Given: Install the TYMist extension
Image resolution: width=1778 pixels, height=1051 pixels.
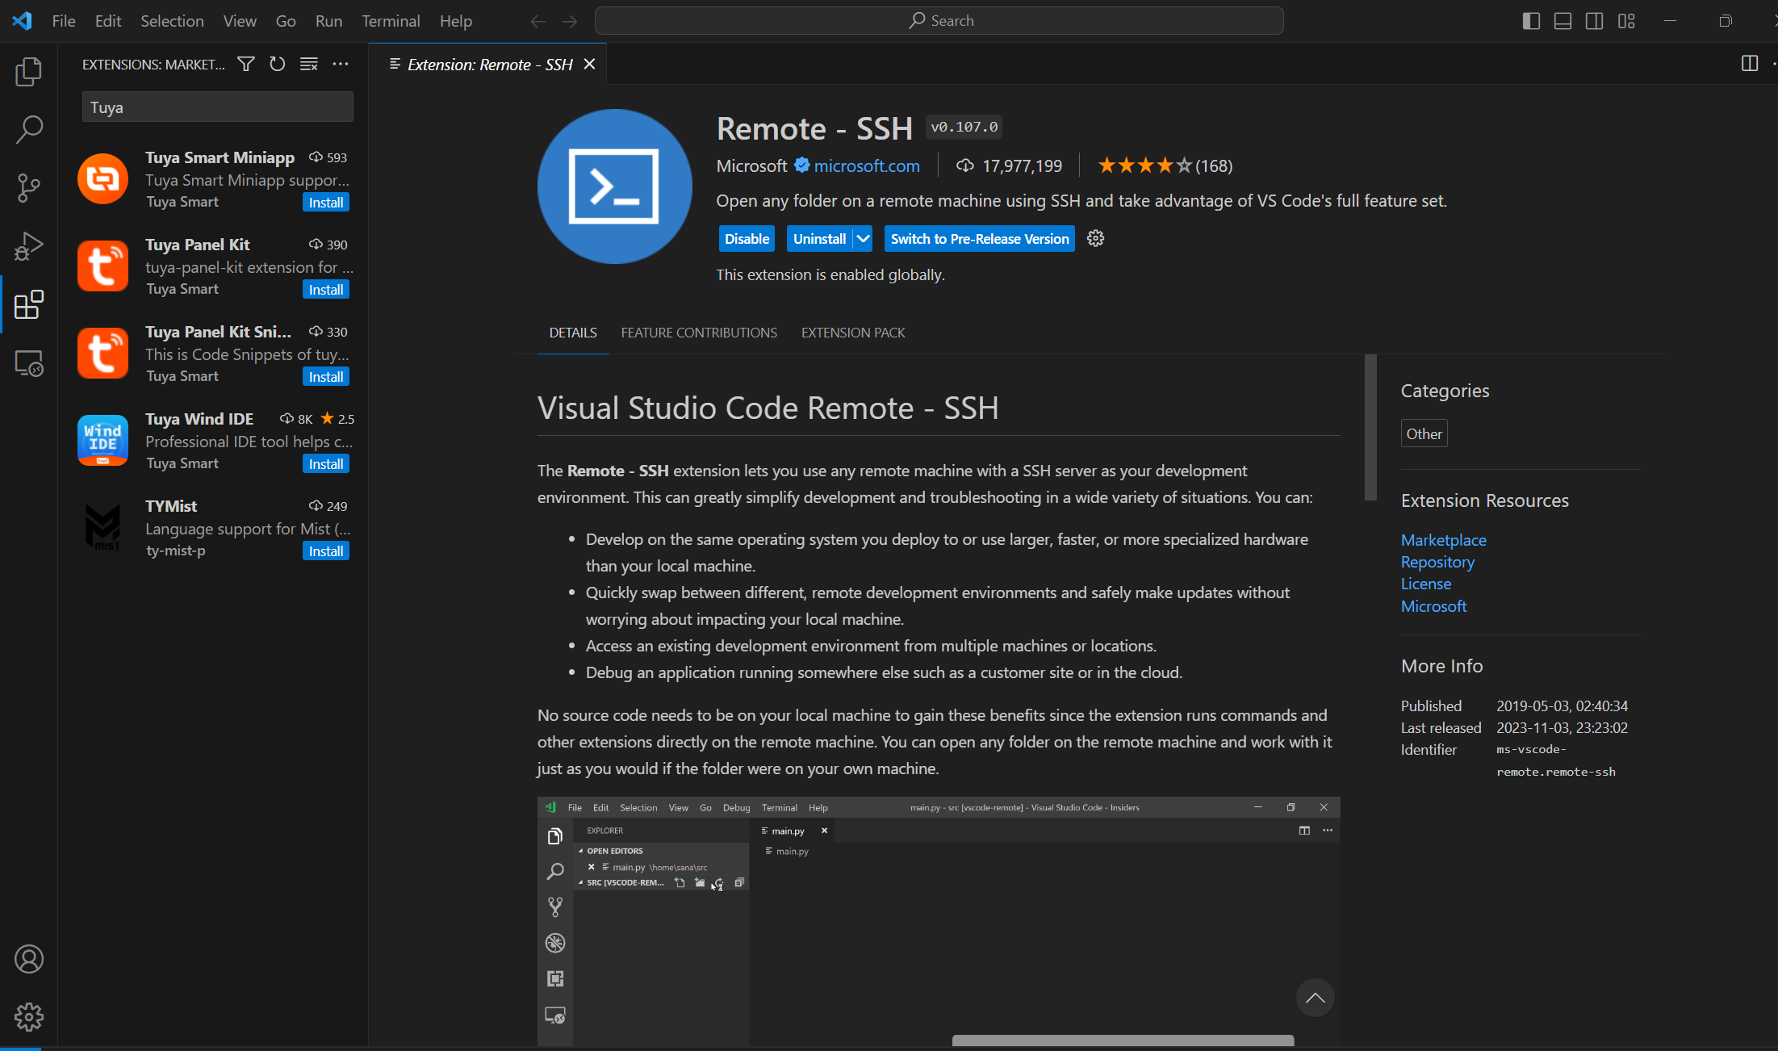Looking at the screenshot, I should pos(326,551).
